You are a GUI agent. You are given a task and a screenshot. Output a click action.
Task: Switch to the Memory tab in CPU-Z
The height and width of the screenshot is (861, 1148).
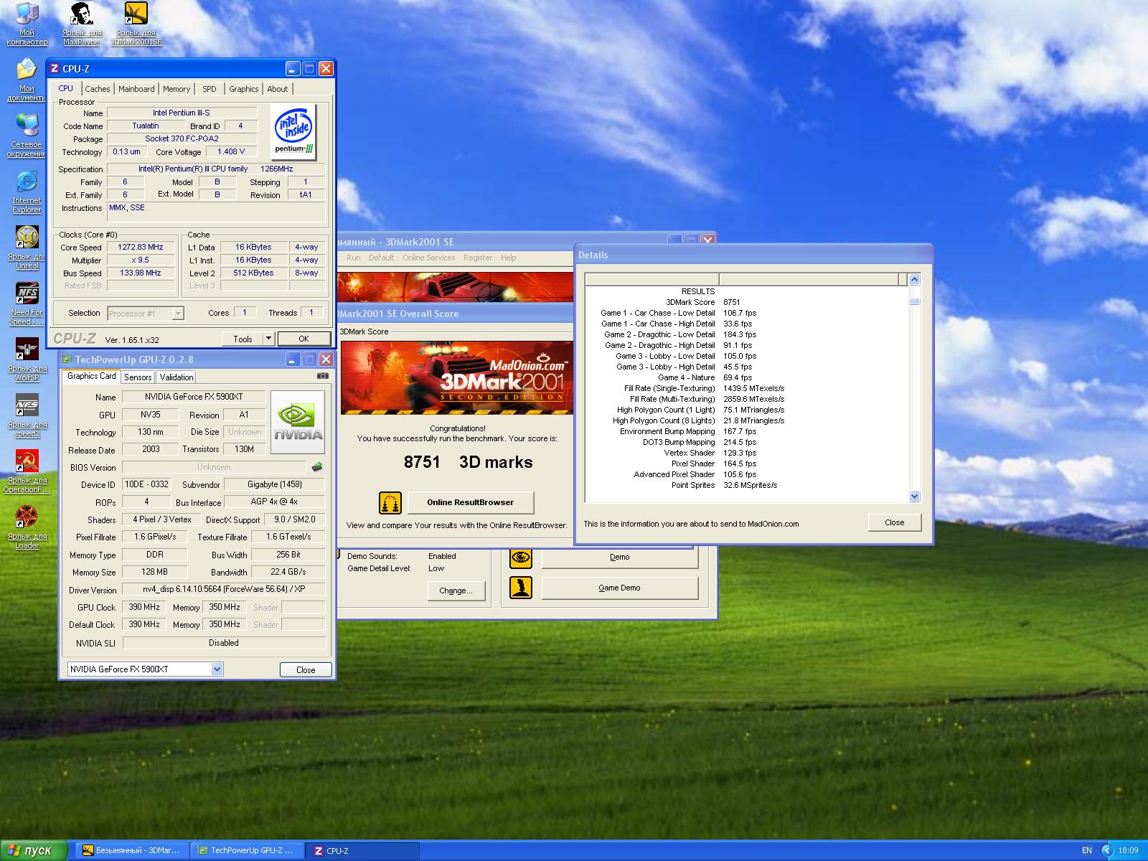177,89
